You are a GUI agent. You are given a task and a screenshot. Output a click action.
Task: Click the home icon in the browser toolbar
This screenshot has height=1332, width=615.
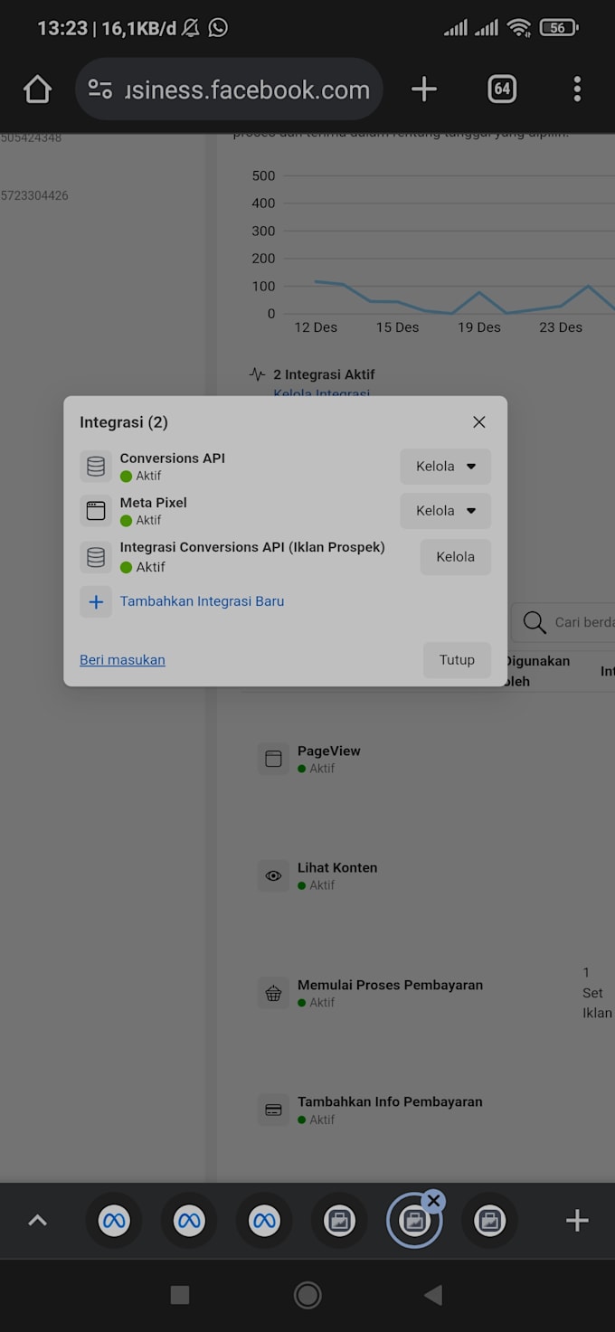tap(37, 88)
